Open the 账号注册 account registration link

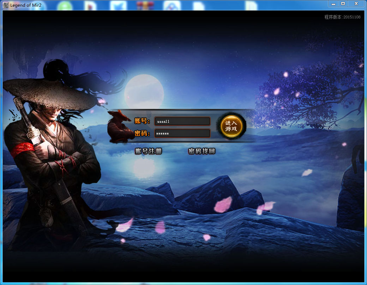point(149,151)
